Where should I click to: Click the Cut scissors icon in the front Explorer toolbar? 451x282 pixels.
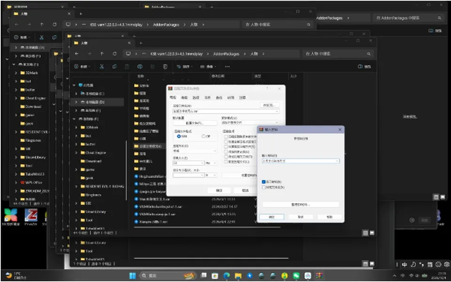pos(102,67)
